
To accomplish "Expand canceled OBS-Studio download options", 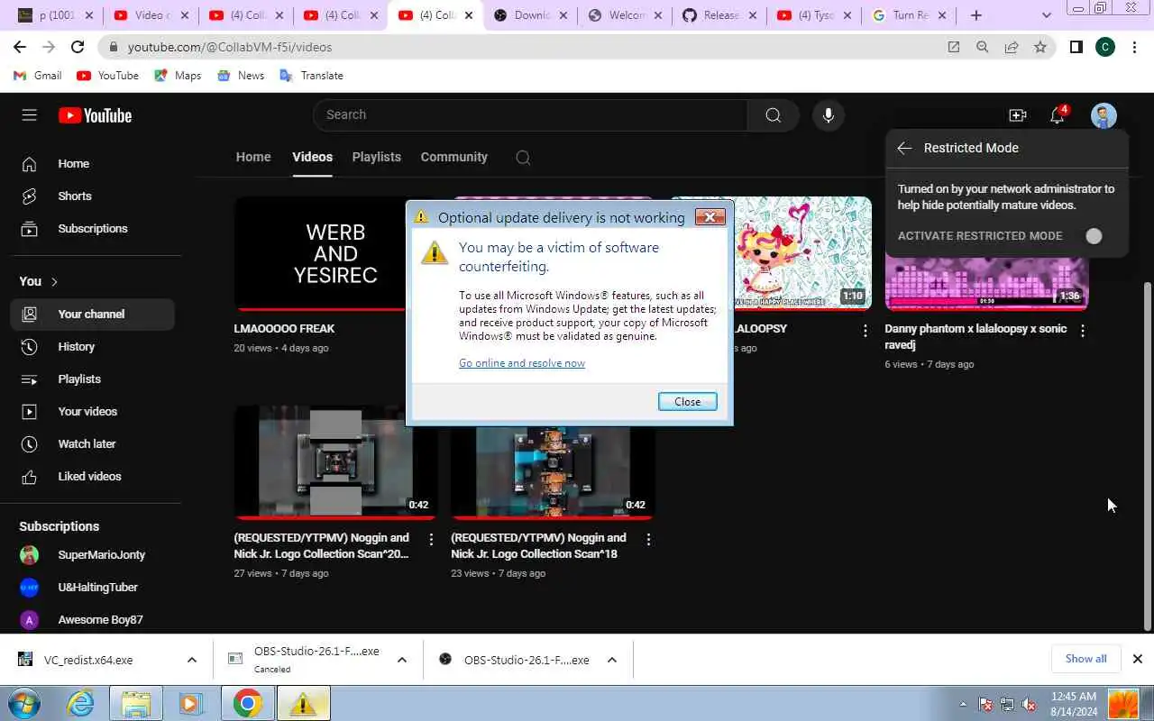I will (x=402, y=660).
